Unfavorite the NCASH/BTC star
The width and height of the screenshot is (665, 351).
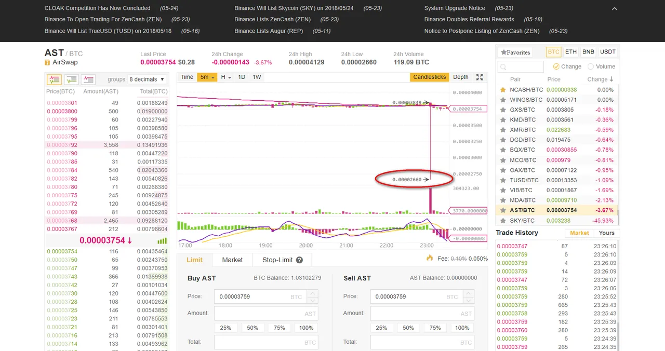(502, 90)
